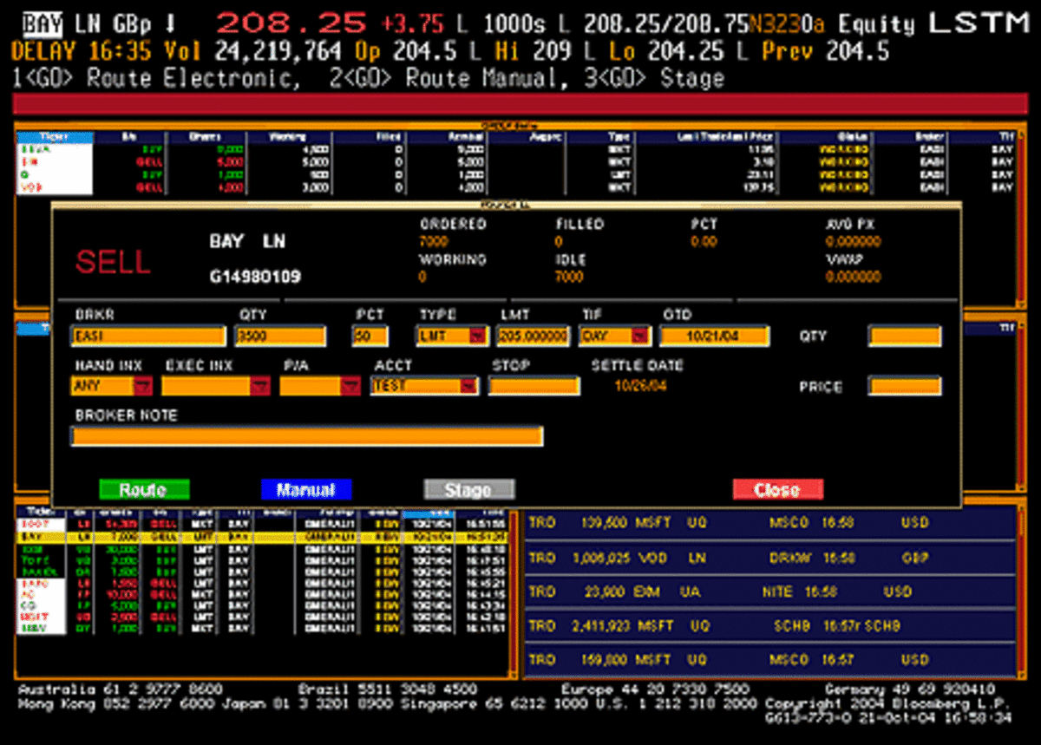Click the 1<GO> Route Electronic option
Image resolution: width=1041 pixels, height=745 pixels.
(x=158, y=79)
